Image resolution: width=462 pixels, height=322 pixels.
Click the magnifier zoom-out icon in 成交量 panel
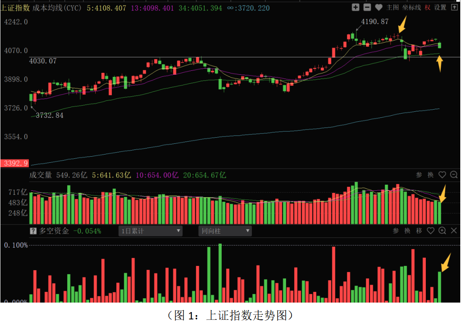[x=454, y=175]
